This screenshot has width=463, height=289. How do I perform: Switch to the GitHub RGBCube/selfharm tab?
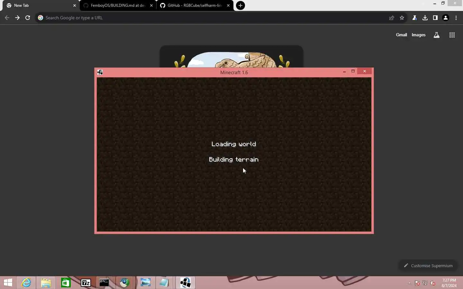(195, 5)
